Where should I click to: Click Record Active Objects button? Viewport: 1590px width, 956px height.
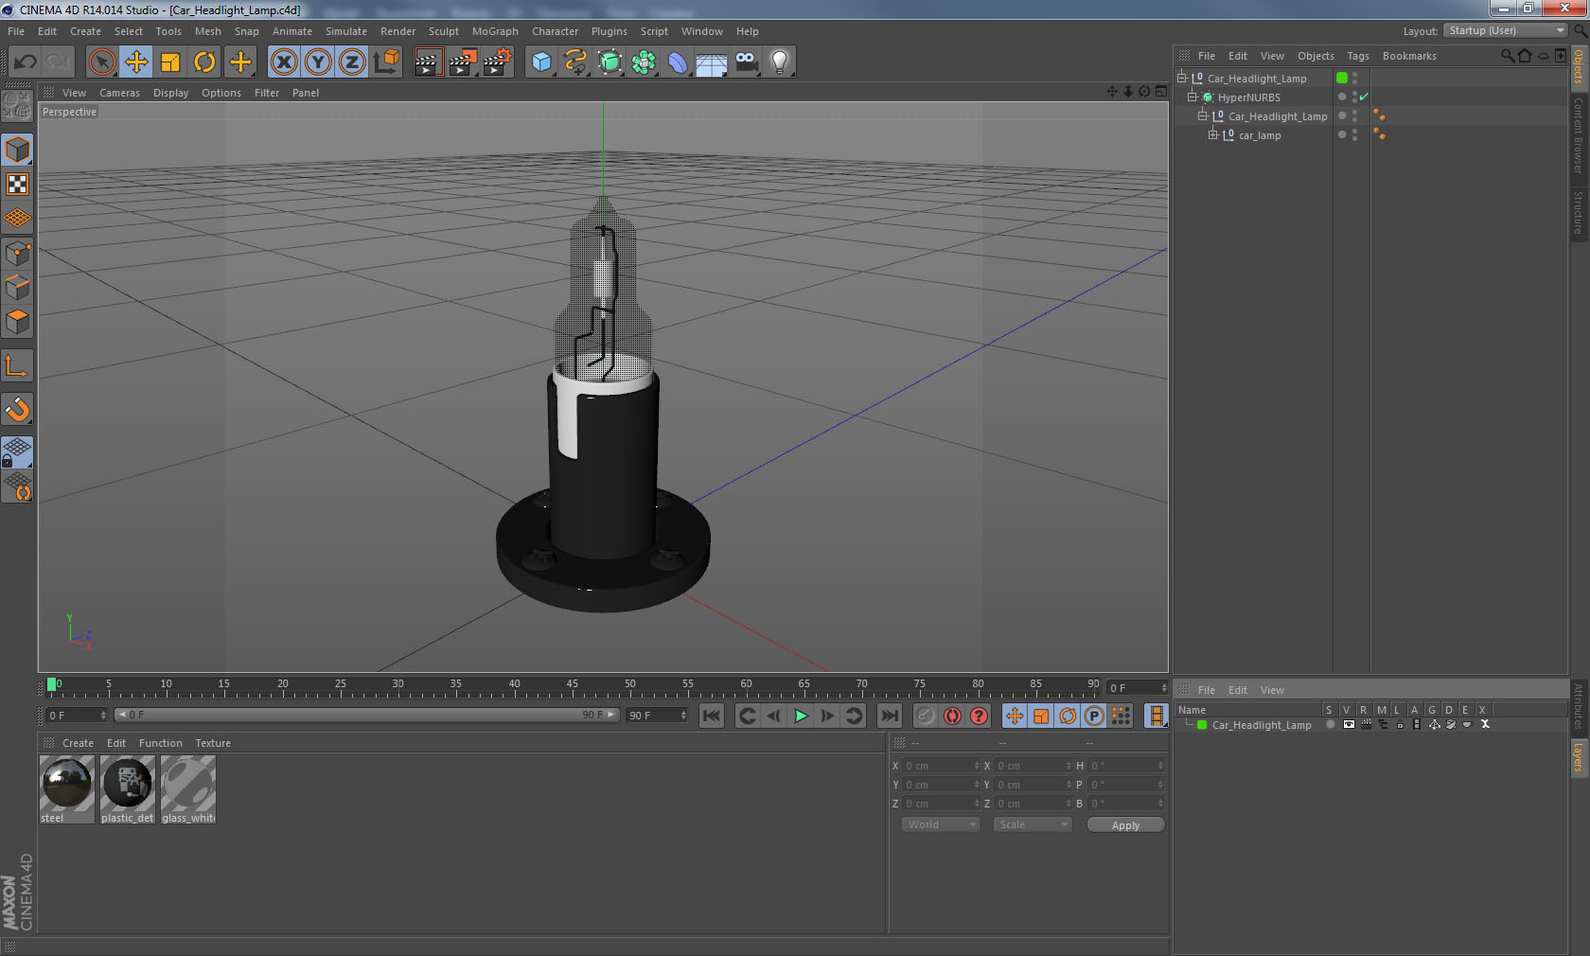click(926, 716)
